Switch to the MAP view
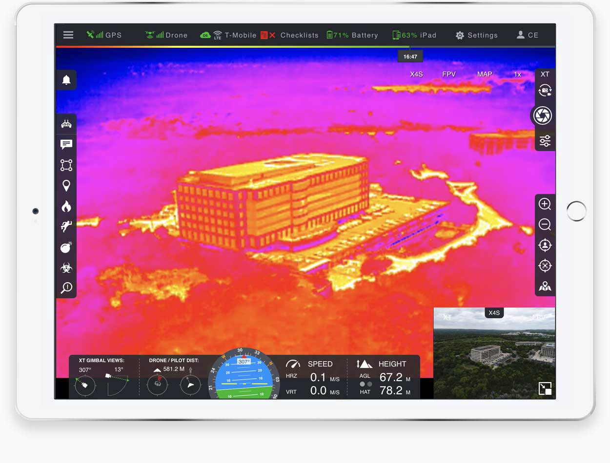 tap(484, 74)
